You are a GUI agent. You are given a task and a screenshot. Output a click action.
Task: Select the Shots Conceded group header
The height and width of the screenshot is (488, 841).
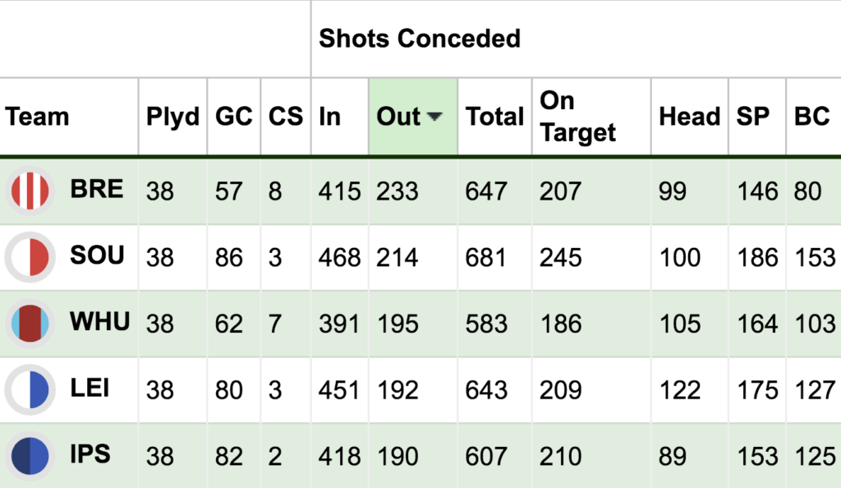tap(419, 39)
